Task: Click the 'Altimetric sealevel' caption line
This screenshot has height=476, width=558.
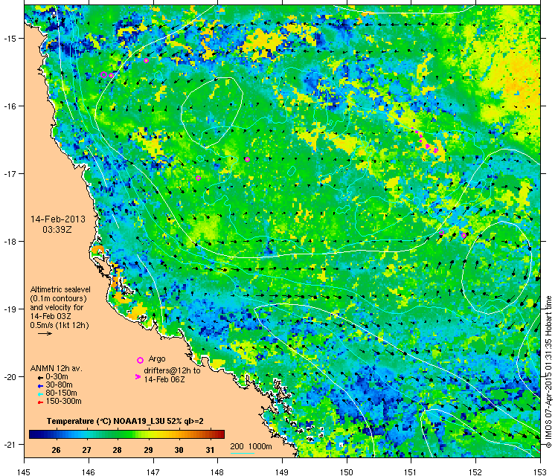Action: click(60, 289)
